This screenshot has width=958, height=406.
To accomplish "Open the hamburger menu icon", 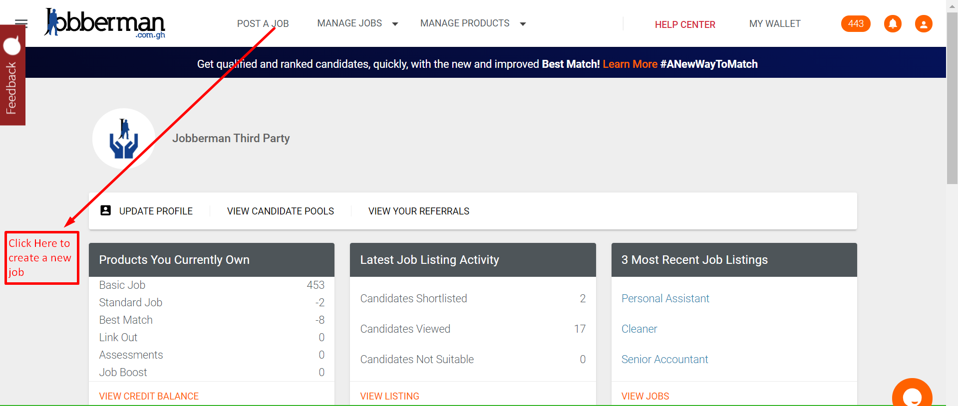I will coord(21,23).
